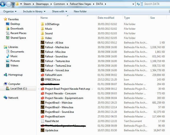Click the Fallout - Textures.bsa file icon
This screenshot has height=135, width=170.
(42, 61)
